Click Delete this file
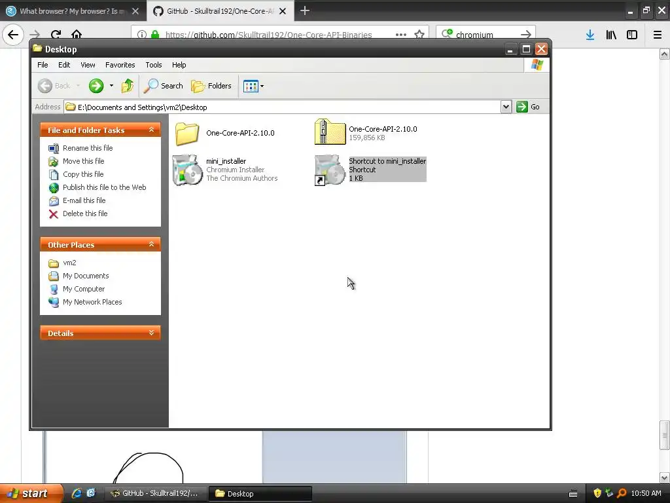 [x=85, y=214]
